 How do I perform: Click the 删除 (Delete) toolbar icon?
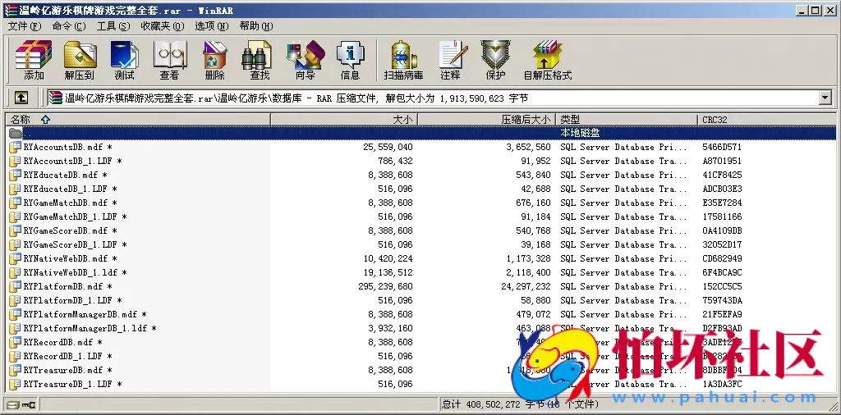tap(214, 60)
